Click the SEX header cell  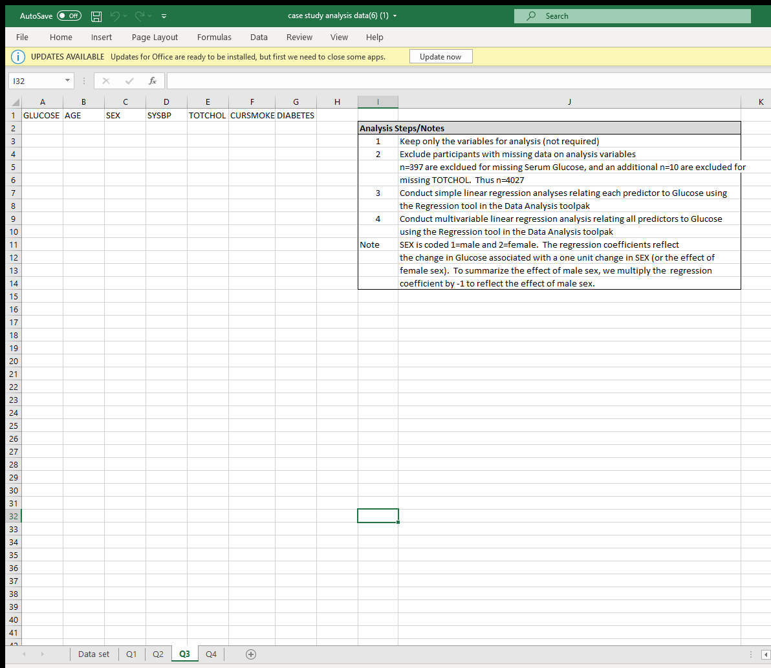125,116
